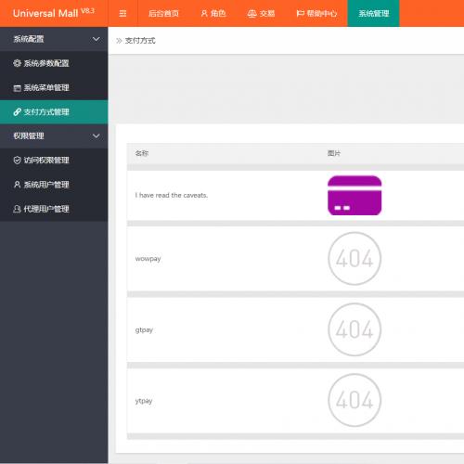This screenshot has width=464, height=464.
Task: Select the 系统管理 top tab
Action: 373,13
